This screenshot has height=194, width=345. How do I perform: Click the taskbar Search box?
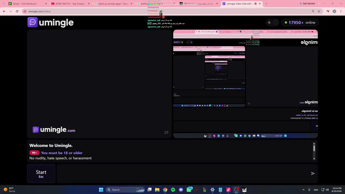tap(125, 190)
